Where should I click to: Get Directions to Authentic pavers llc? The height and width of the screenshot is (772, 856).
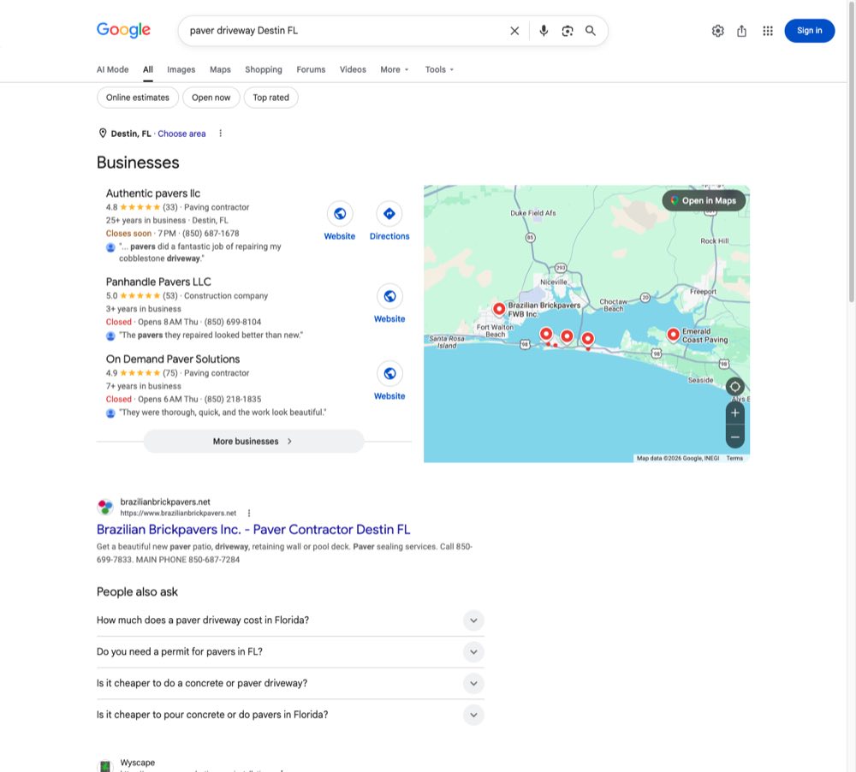pyautogui.click(x=389, y=213)
